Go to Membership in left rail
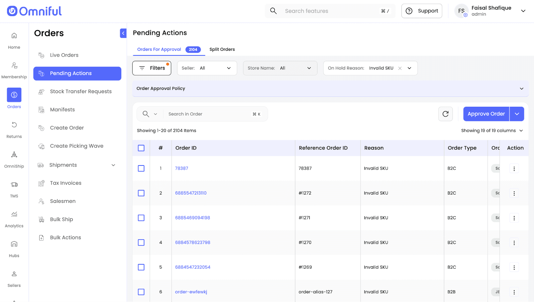 (14, 70)
